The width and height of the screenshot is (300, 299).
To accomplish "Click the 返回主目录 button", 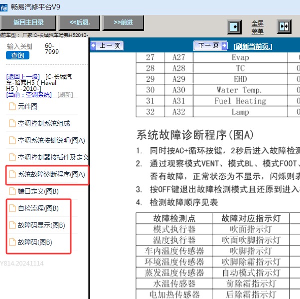I will tap(28, 22).
